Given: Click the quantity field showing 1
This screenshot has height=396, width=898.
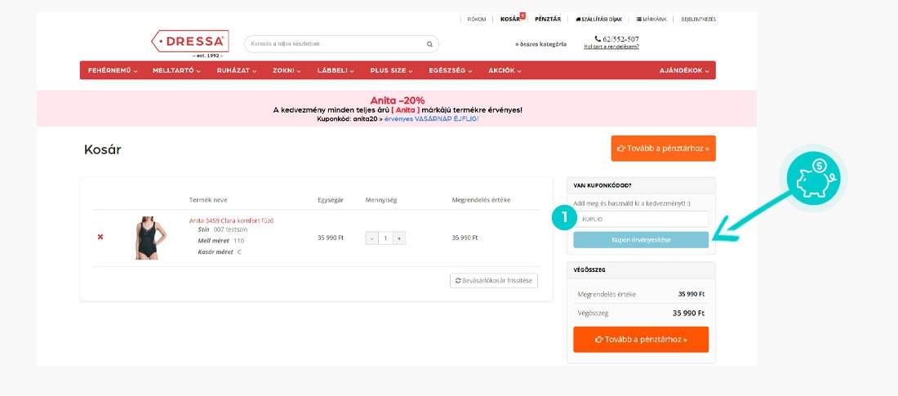Looking at the screenshot, I should pyautogui.click(x=385, y=238).
